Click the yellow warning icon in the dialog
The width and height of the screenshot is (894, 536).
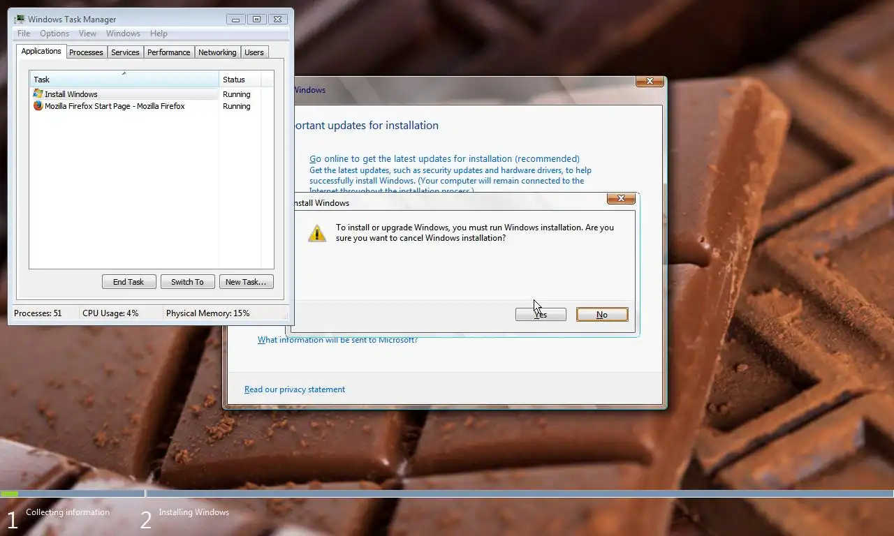[x=317, y=233]
